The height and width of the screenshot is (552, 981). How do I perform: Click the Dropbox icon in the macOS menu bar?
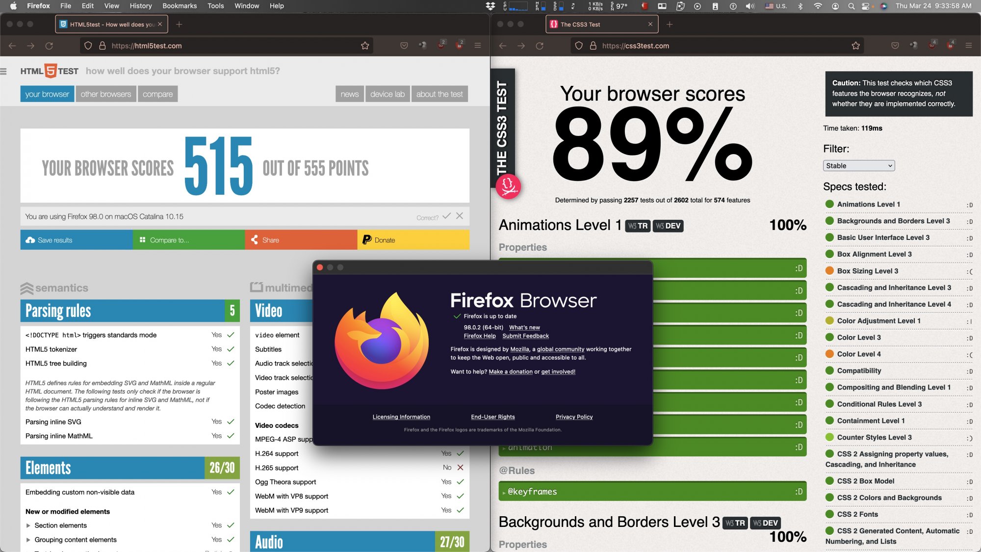[x=490, y=6]
